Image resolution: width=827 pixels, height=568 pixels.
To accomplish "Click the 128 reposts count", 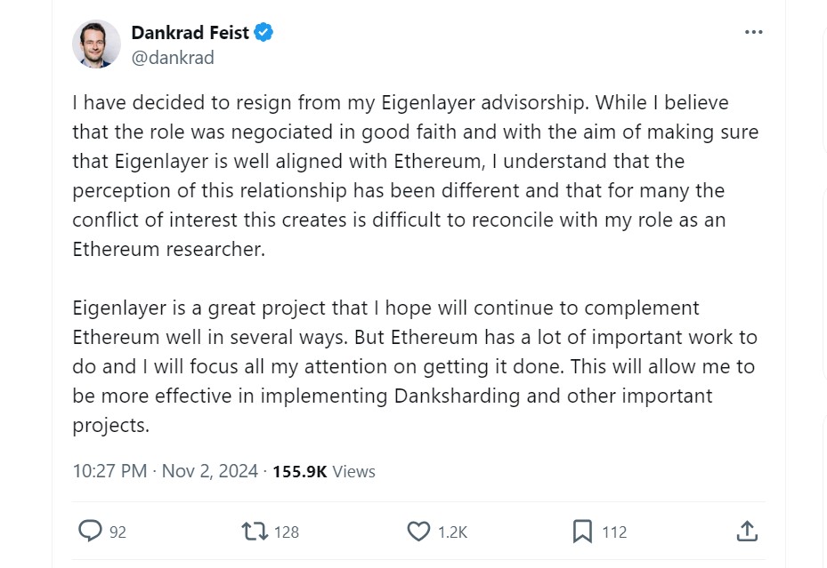I will point(287,532).
